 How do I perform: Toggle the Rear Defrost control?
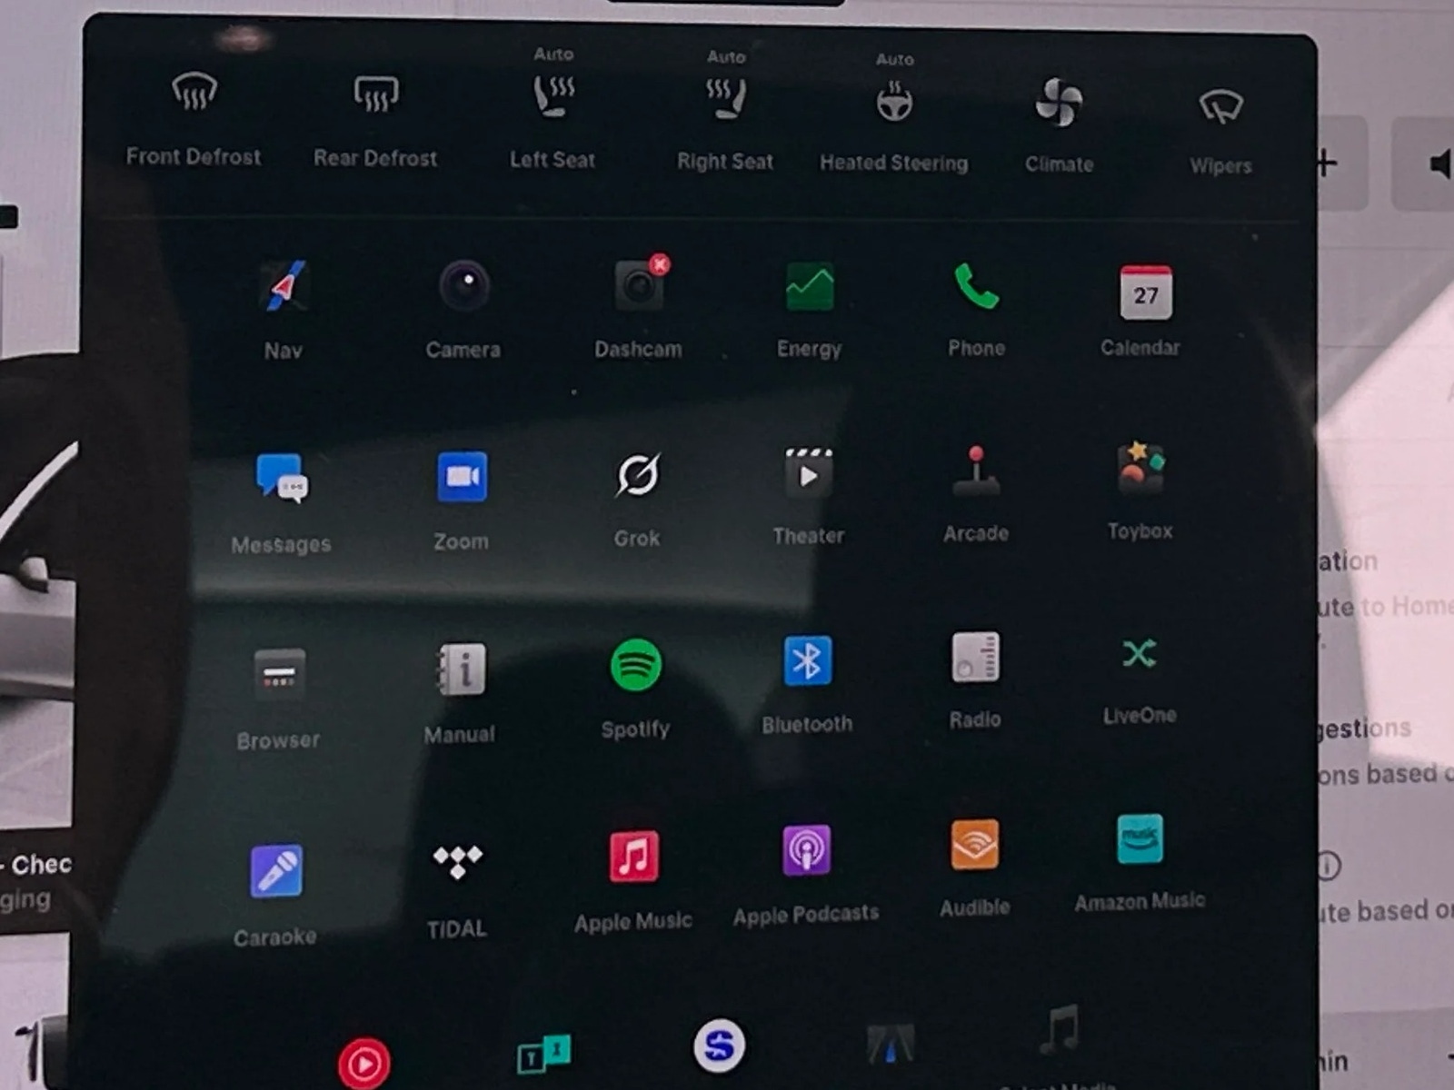click(375, 94)
